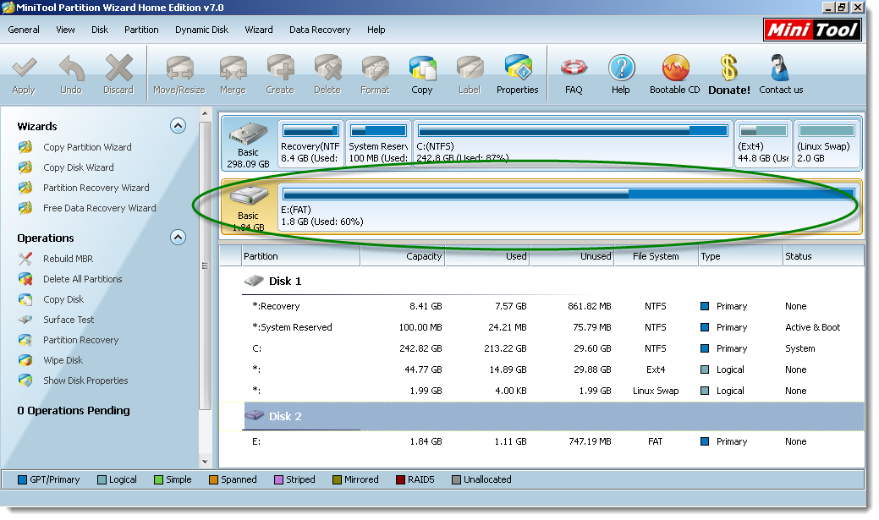Collapse the Operations panel section
879x520 pixels.
point(178,237)
